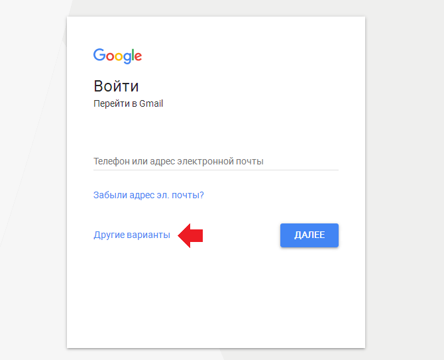Select the 'Перейти в Gmail' subtitle text
The height and width of the screenshot is (360, 444).
click(129, 103)
